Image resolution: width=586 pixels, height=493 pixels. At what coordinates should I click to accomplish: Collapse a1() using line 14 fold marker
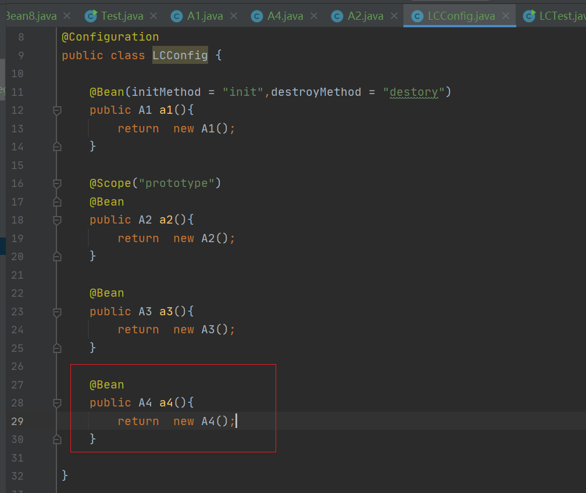click(x=57, y=147)
